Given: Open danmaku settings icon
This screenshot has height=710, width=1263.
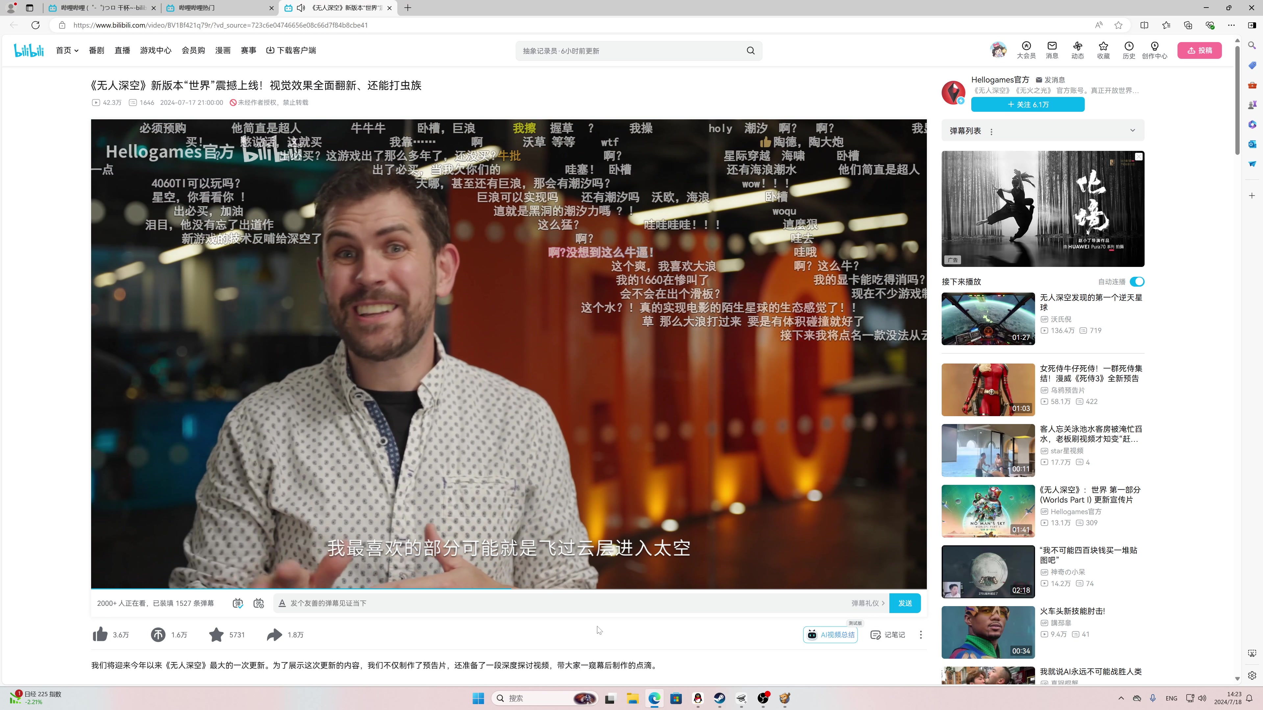Looking at the screenshot, I should [x=259, y=603].
